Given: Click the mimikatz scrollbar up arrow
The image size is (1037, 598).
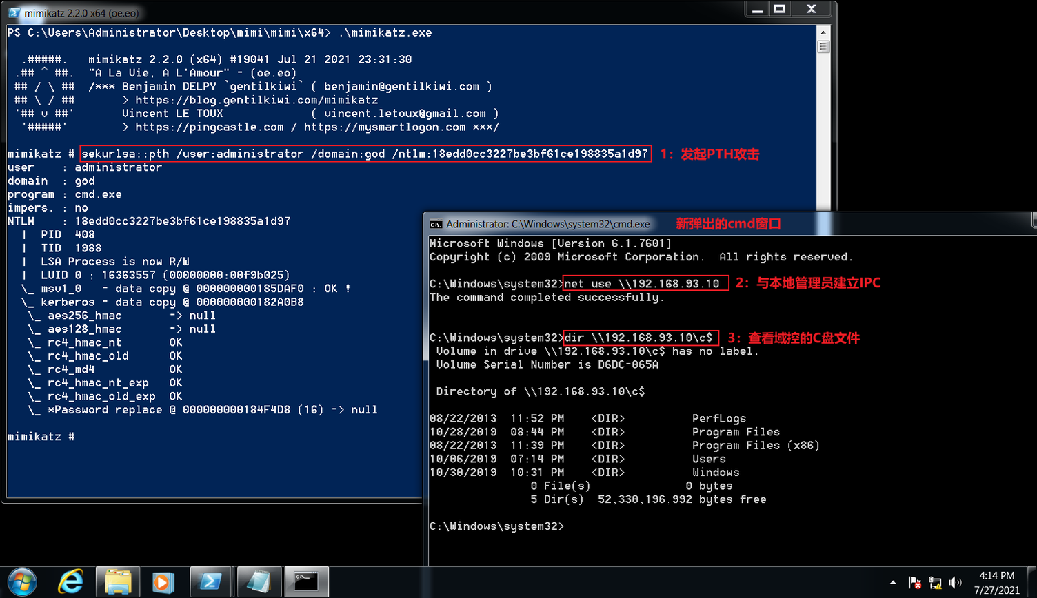Looking at the screenshot, I should [823, 32].
